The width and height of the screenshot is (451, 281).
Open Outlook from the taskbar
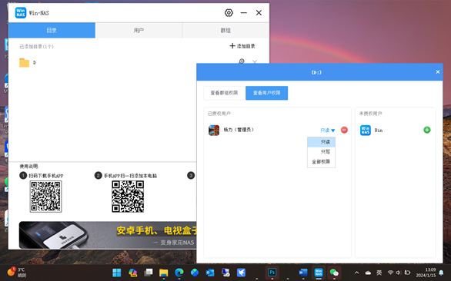210,273
